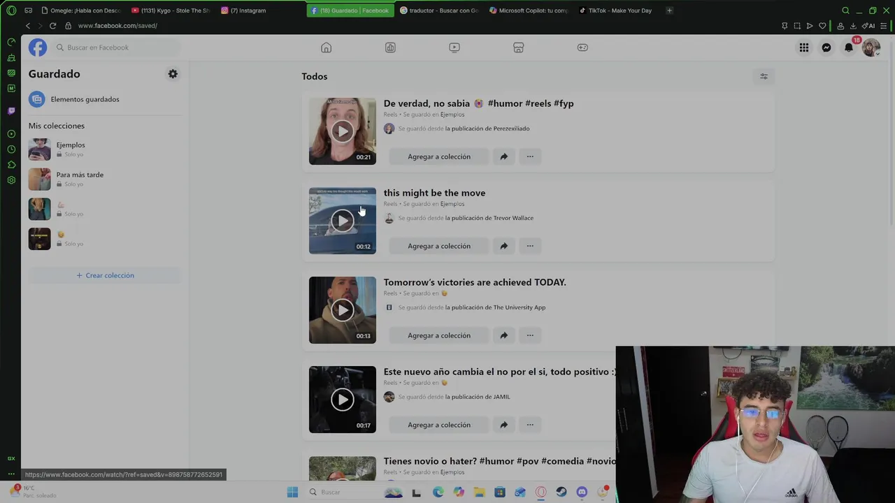Viewport: 895px width, 503px height.
Task: Share 'this might be the move' reel
Action: tap(503, 246)
